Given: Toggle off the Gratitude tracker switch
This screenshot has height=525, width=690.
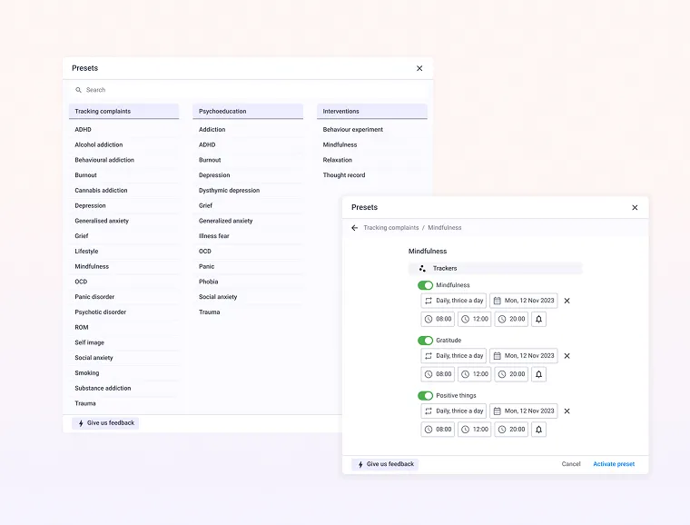Looking at the screenshot, I should coord(425,341).
